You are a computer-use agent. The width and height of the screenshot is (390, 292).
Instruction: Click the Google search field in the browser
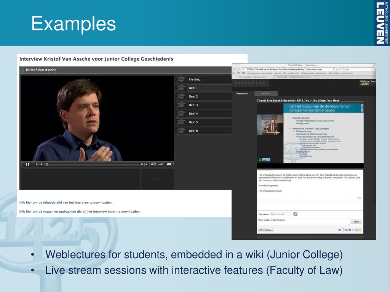pyautogui.click(x=356, y=69)
